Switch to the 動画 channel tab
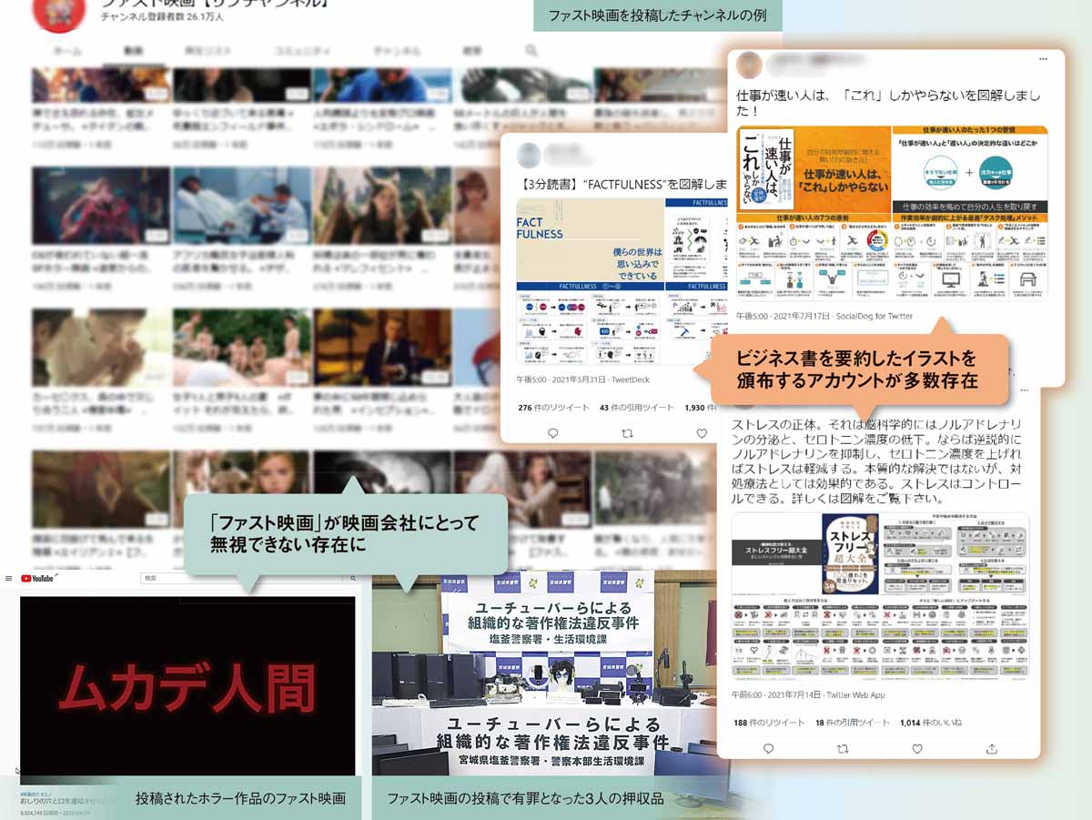Image resolution: width=1092 pixels, height=820 pixels. pos(133,51)
